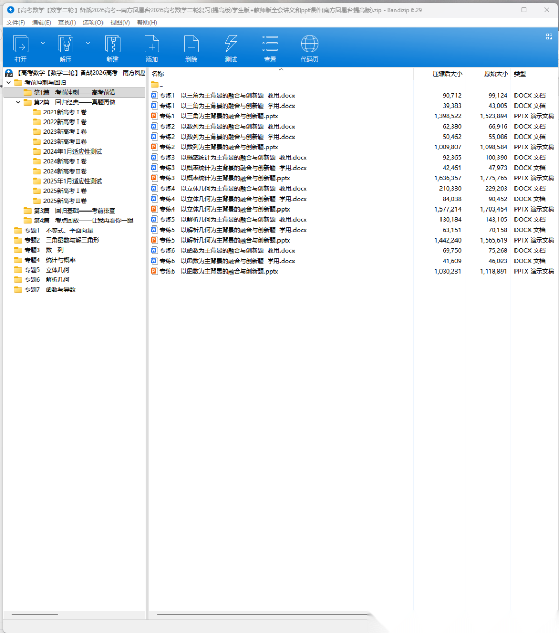Click the 查看 (View) list icon

270,44
